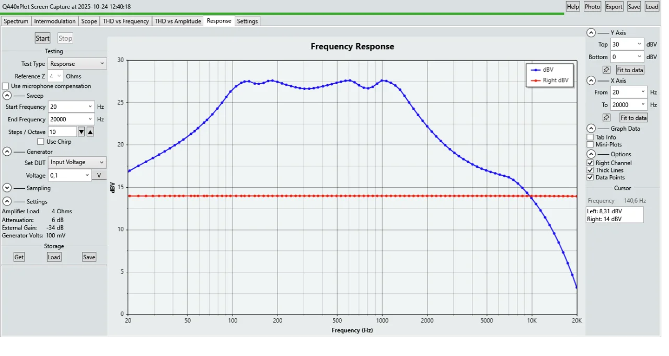Open the Spectrum tab

[x=16, y=21]
